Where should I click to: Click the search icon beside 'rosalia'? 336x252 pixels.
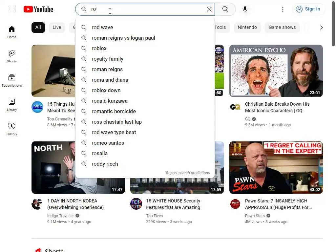point(84,154)
